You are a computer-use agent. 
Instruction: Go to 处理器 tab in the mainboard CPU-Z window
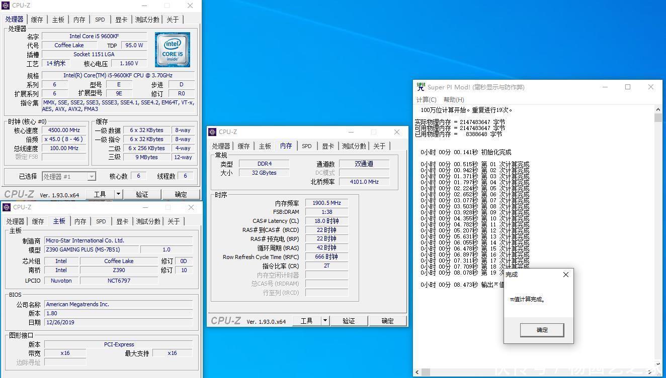coord(15,221)
